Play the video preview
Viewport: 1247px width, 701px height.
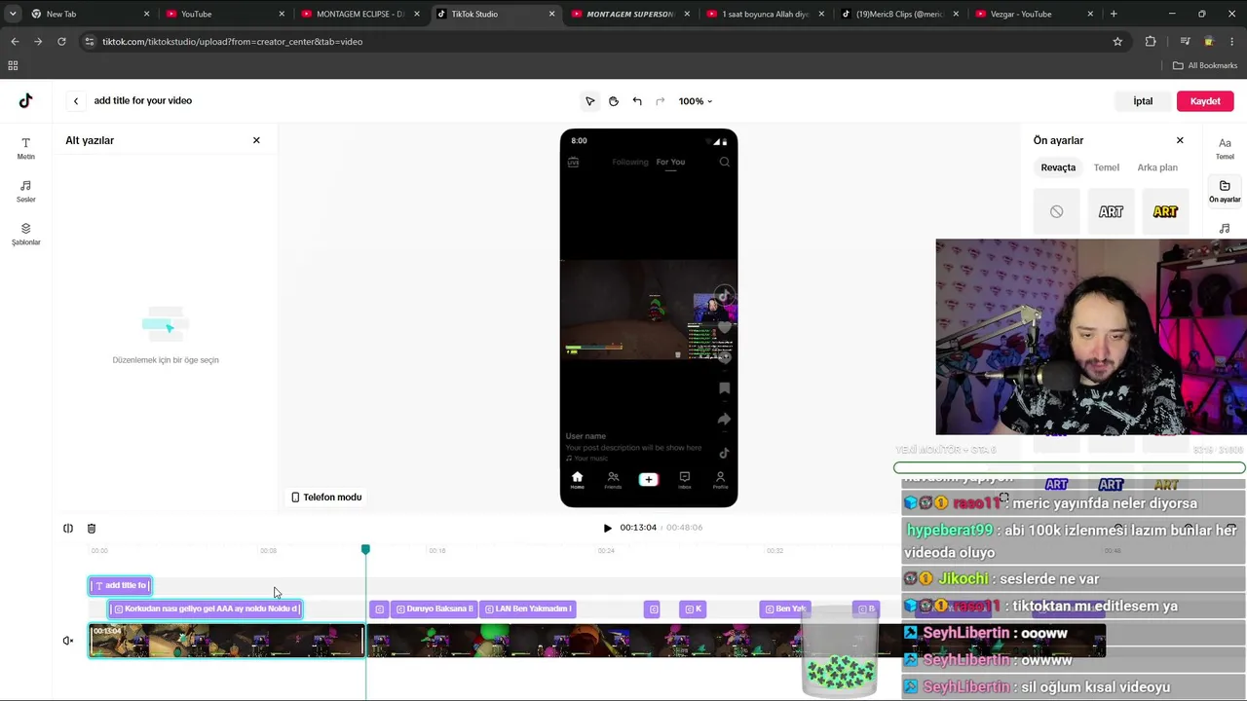tap(607, 528)
